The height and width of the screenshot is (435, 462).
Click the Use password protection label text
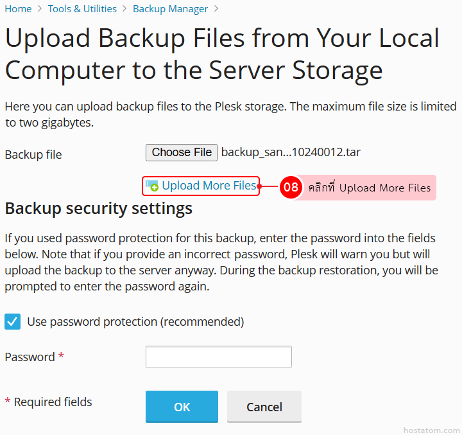pos(135,322)
